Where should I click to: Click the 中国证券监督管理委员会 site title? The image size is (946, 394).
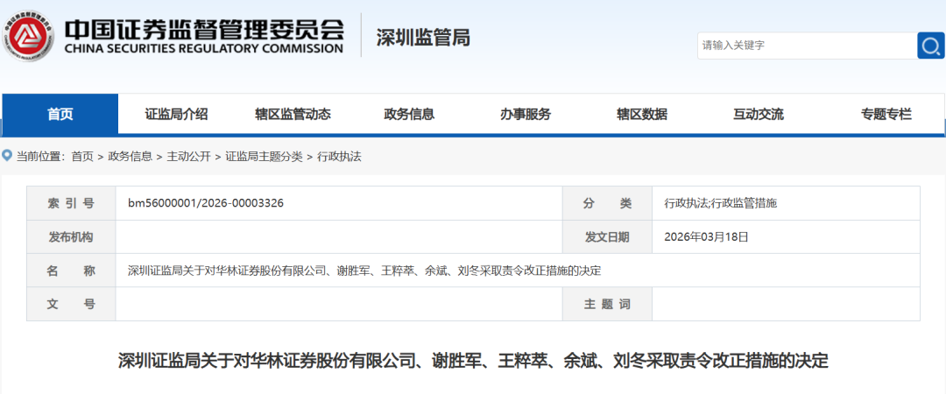click(203, 28)
